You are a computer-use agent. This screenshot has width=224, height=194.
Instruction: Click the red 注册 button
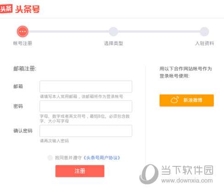[80, 171]
